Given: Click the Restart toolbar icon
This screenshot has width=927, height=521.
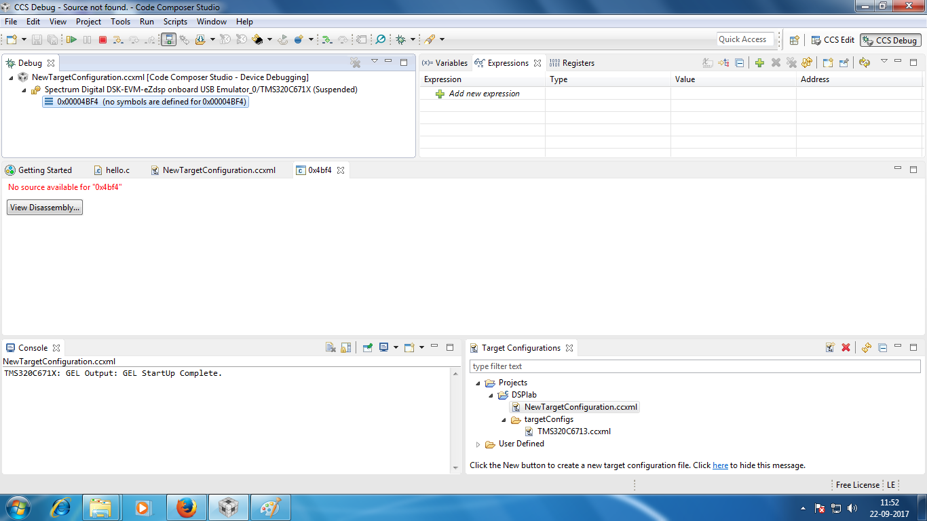Looking at the screenshot, I should click(283, 40).
